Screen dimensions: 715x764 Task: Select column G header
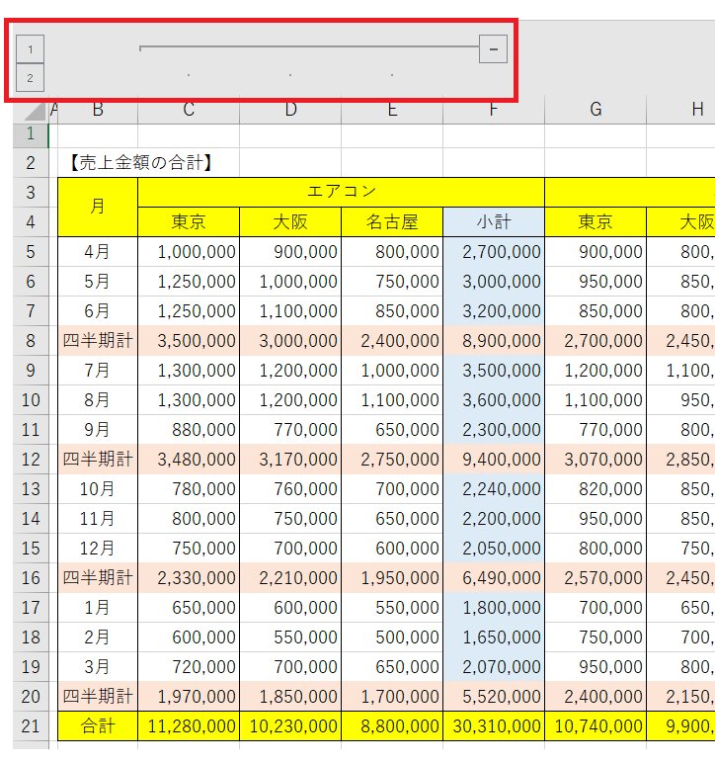[x=596, y=110]
